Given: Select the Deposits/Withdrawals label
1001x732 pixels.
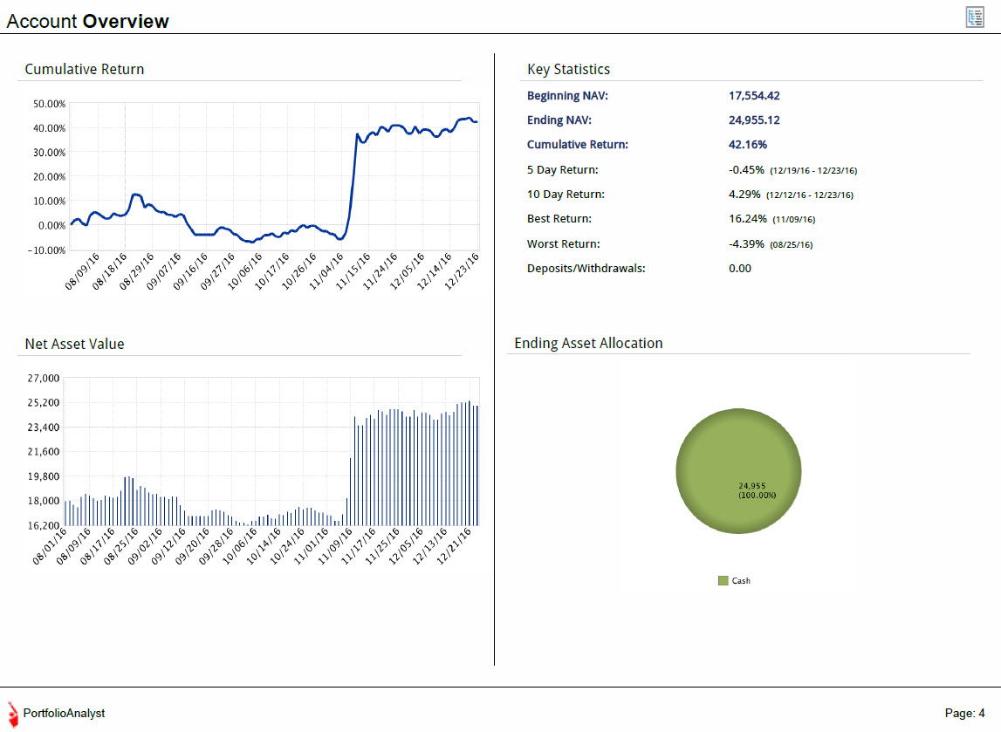Looking at the screenshot, I should click(586, 268).
